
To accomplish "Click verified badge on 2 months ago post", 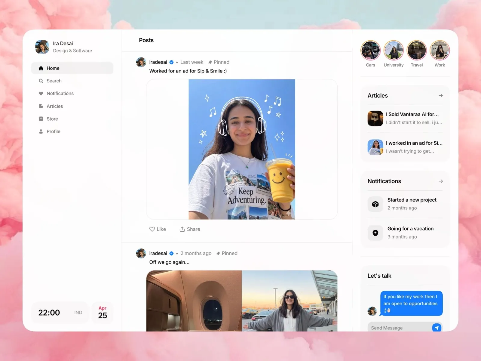I will [x=171, y=253].
